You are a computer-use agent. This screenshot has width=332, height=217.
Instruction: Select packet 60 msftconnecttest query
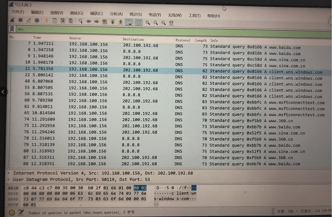[170, 101]
